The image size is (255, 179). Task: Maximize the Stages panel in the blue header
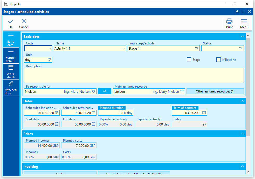click(243, 12)
